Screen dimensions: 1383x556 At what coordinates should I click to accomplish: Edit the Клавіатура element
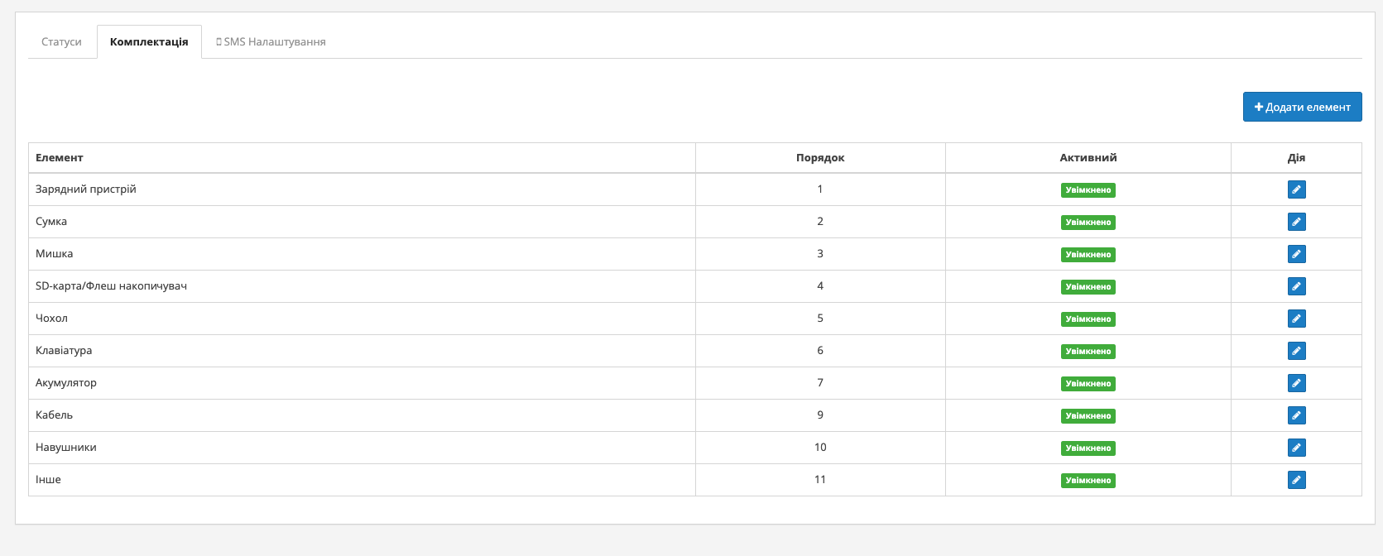click(1296, 351)
